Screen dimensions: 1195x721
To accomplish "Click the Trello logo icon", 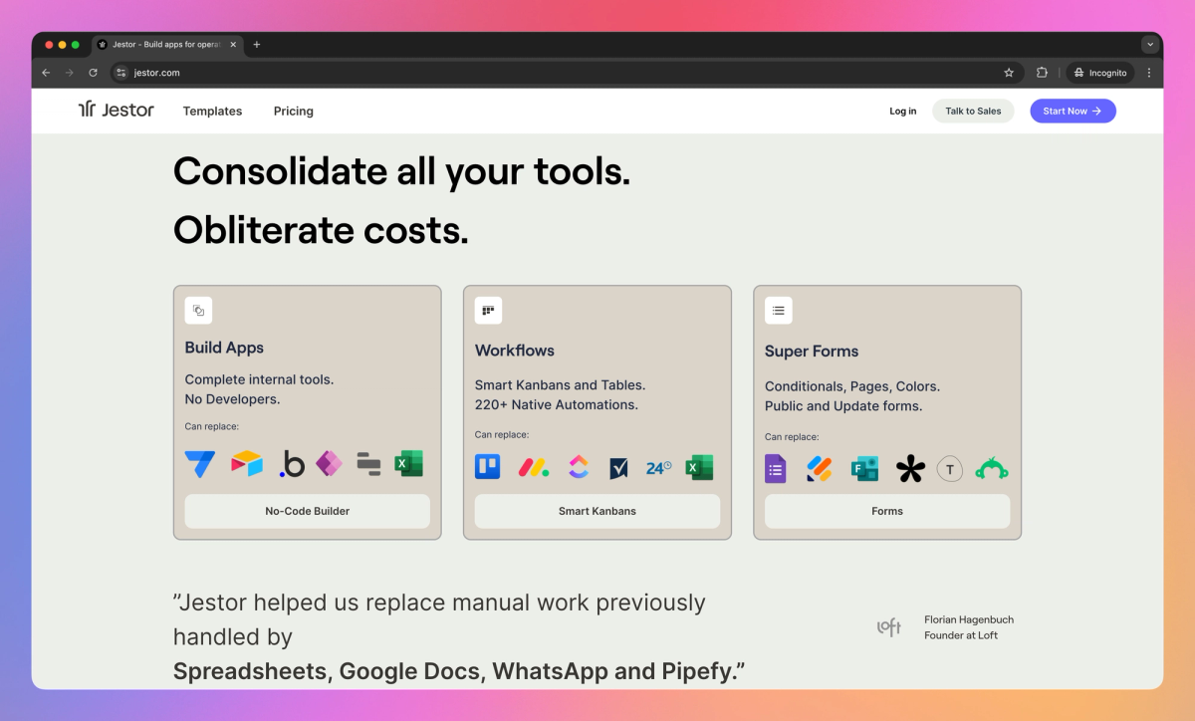I will [x=488, y=466].
